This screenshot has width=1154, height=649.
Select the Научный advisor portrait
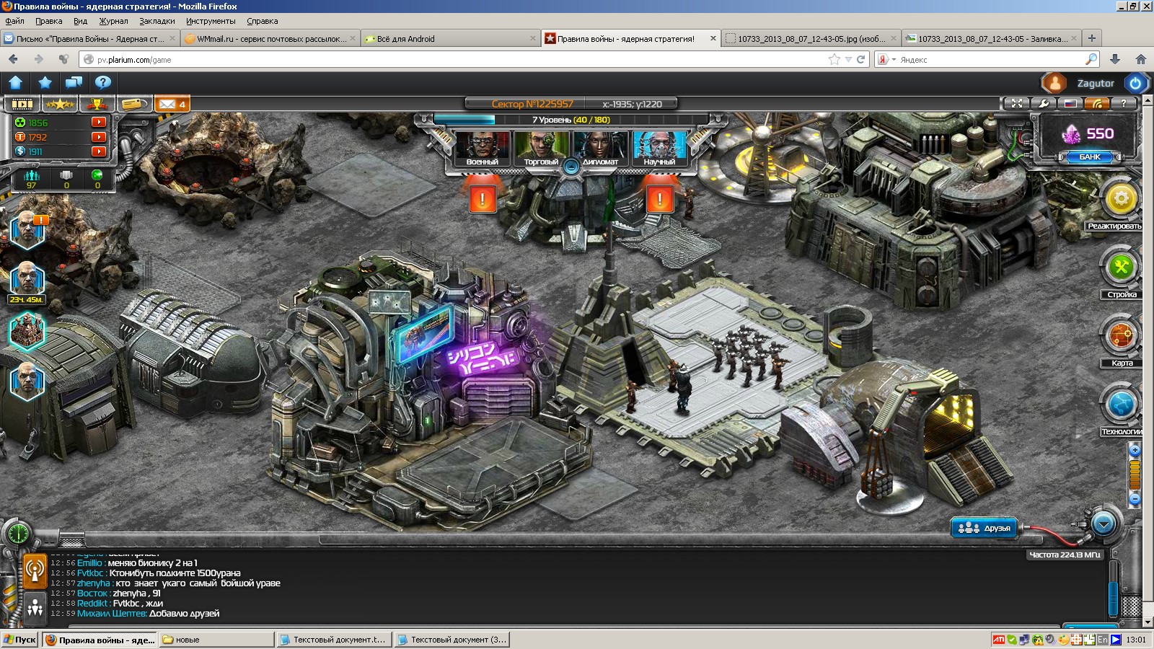click(x=659, y=149)
